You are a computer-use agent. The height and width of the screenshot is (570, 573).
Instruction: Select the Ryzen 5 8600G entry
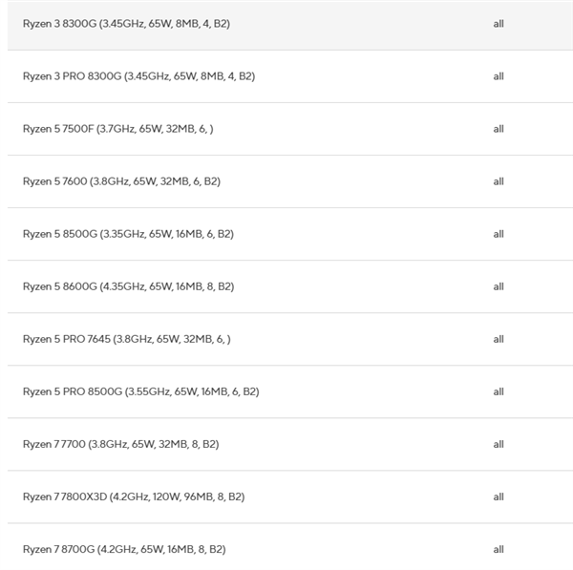point(128,286)
